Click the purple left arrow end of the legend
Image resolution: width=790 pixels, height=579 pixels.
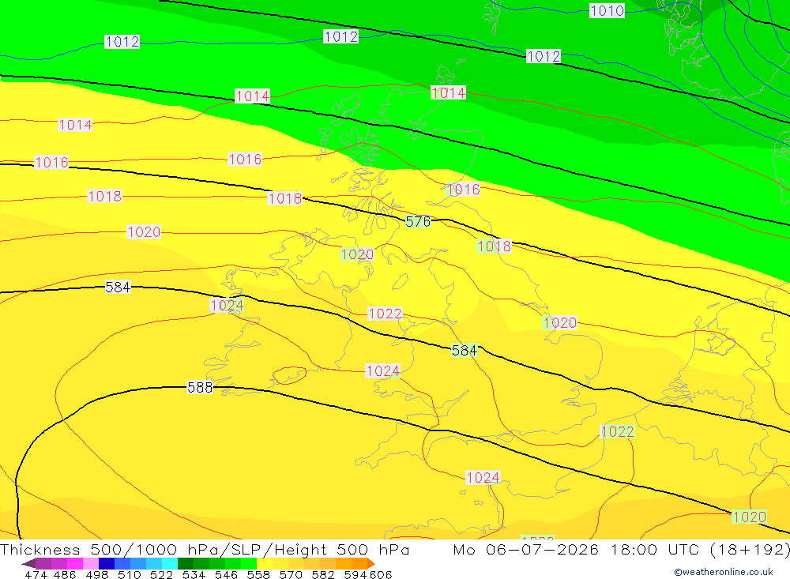[x=28, y=563]
